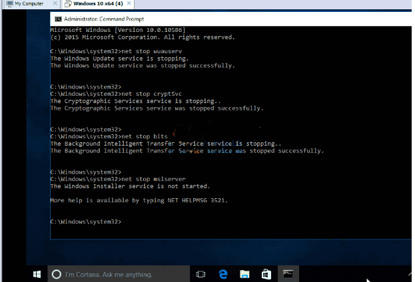
Task: Click the Command Prompt title bar icon
Action: (58, 19)
